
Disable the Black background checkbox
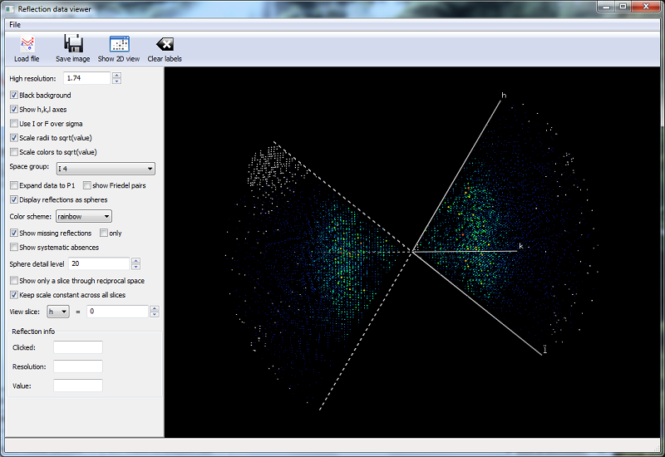pyautogui.click(x=14, y=96)
